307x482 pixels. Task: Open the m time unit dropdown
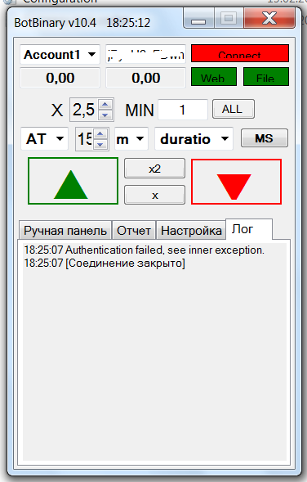pyautogui.click(x=131, y=138)
